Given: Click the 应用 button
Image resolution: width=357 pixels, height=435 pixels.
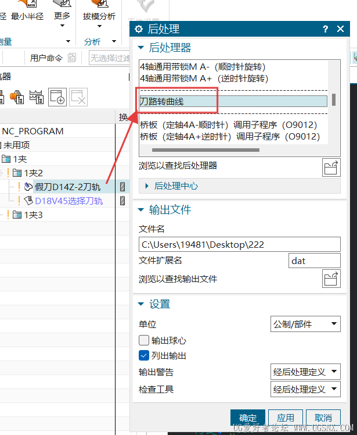Looking at the screenshot, I should (x=285, y=417).
